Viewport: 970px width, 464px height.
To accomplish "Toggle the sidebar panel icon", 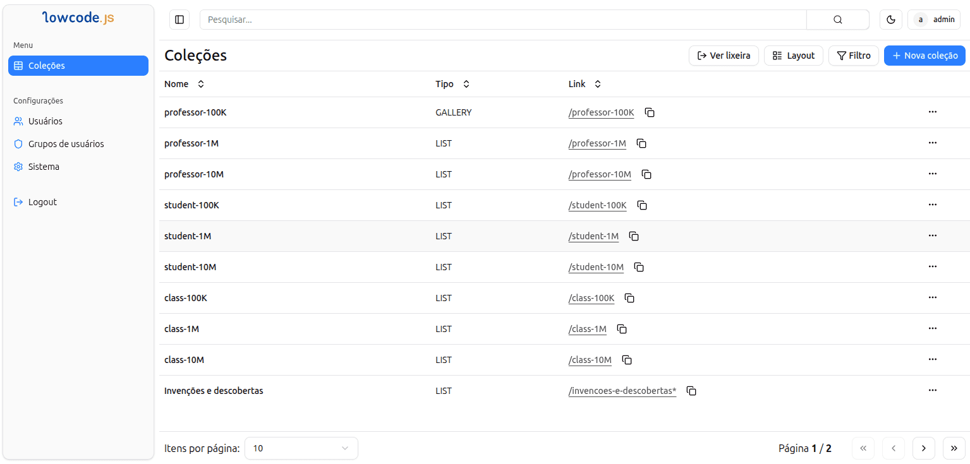I will (179, 20).
